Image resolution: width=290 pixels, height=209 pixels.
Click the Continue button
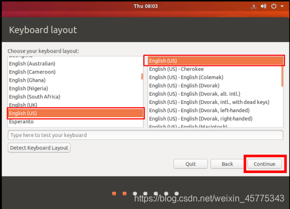click(265, 164)
